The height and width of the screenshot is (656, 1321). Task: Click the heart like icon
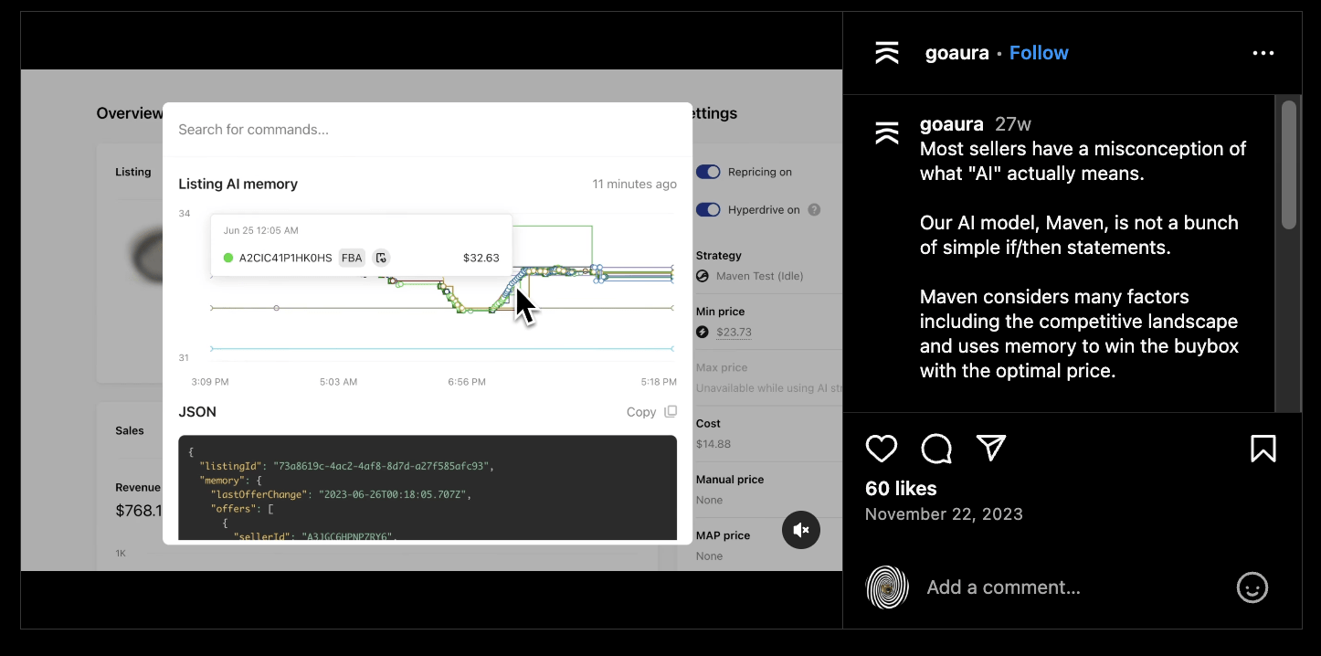tap(881, 449)
